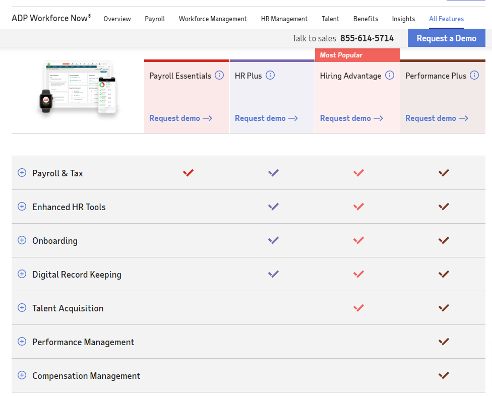492x396 pixels.
Task: Request demo for Payroll Essentials
Action: (x=181, y=118)
